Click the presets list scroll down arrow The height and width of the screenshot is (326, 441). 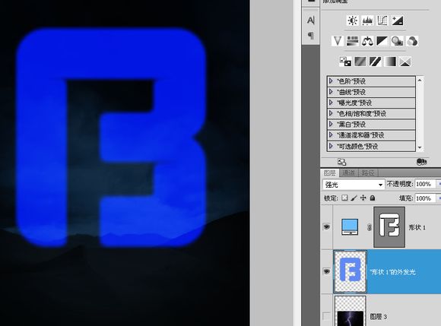pyautogui.click(x=420, y=147)
